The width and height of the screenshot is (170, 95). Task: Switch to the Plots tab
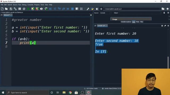coord(138,22)
